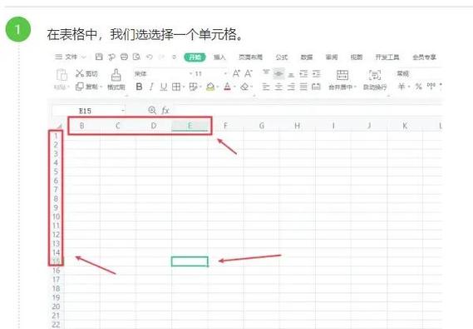The height and width of the screenshot is (329, 473).
Task: Open the 审阅 ribbon tab
Action: [x=331, y=57]
